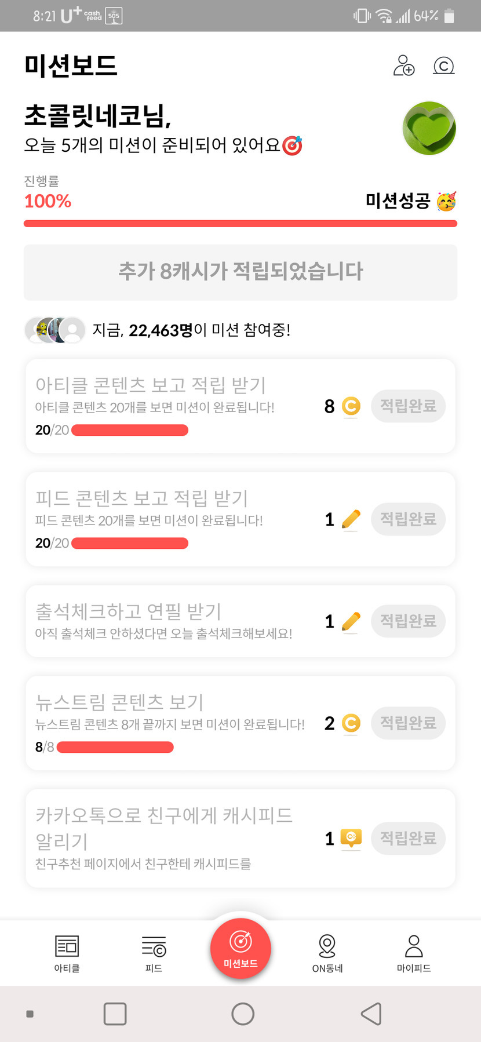The height and width of the screenshot is (1042, 481).
Task: Switch to the 피드 tab
Action: pos(154,953)
